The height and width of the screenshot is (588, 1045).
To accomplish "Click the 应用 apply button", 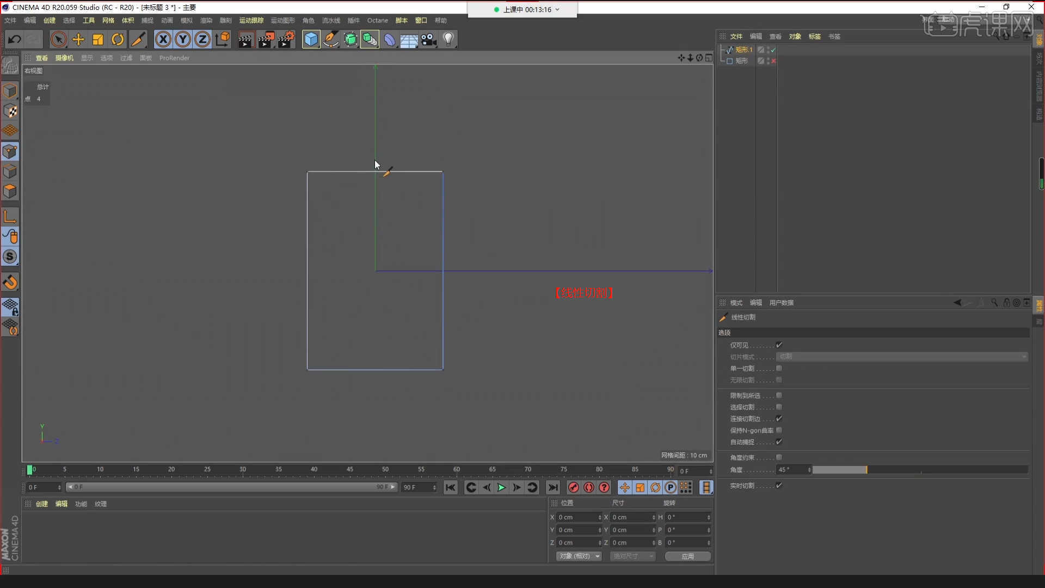I will (x=688, y=556).
